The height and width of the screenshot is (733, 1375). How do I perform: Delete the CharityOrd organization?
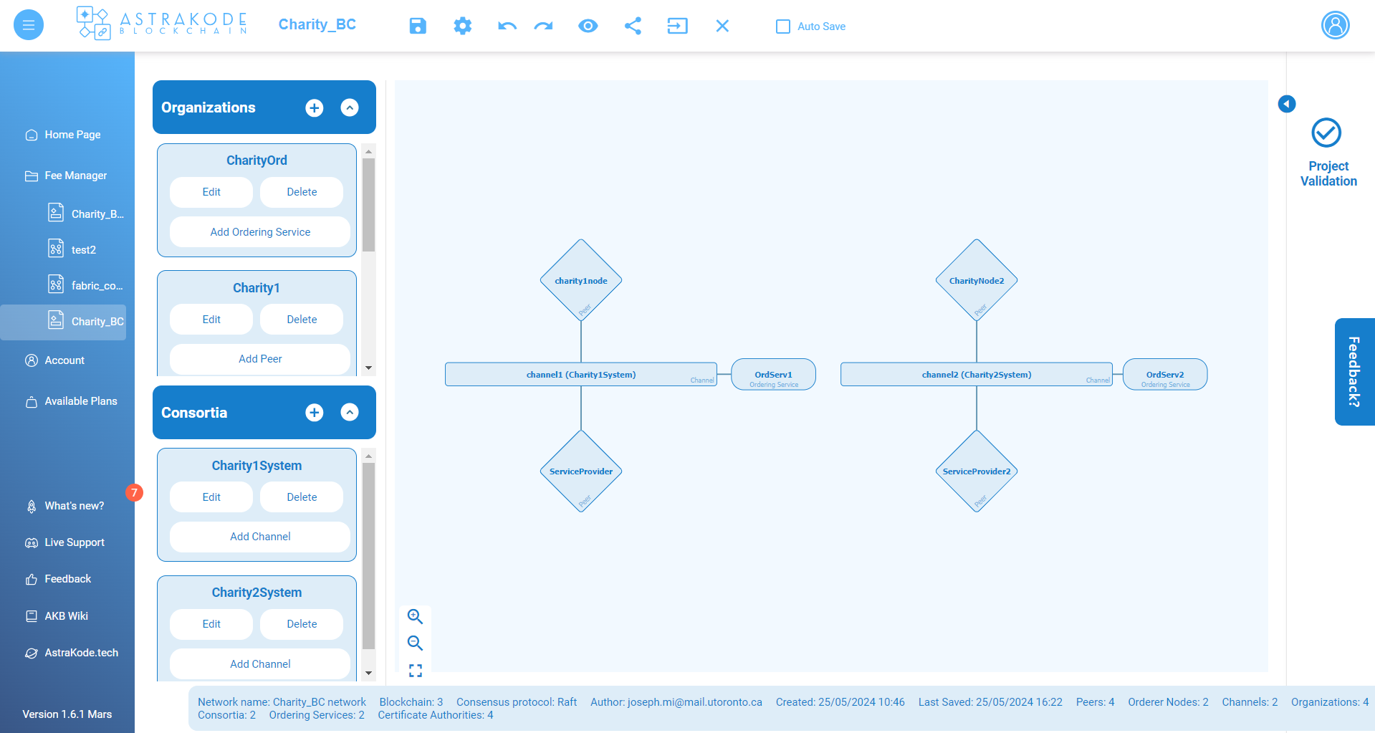302,192
